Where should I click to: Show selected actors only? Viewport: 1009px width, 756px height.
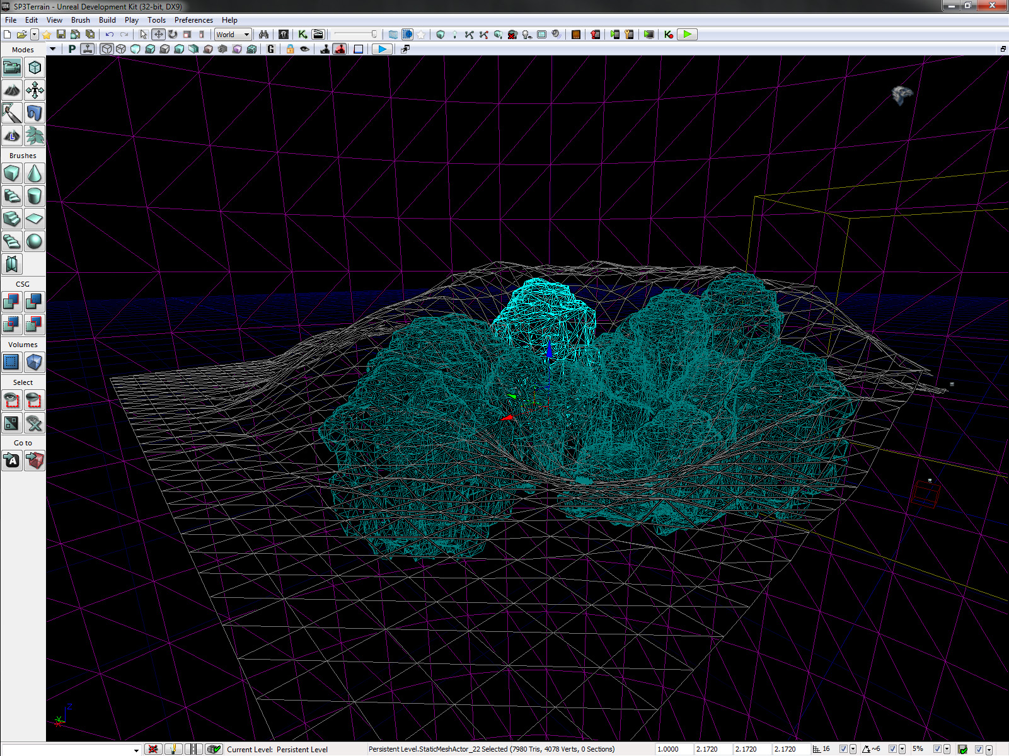pos(12,400)
